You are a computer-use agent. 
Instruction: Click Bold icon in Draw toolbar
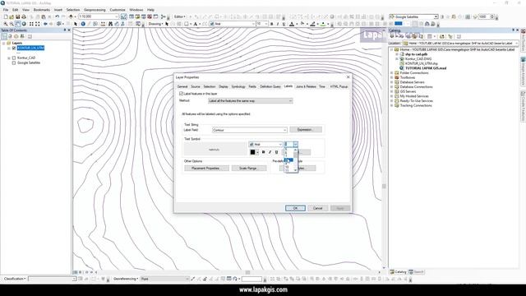pos(272,24)
